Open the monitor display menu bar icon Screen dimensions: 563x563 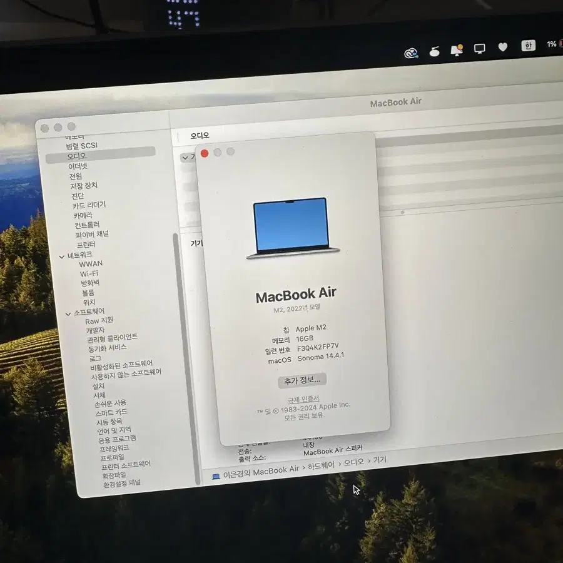click(480, 48)
